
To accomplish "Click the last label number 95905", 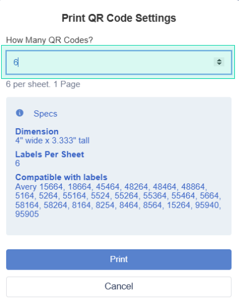I will pyautogui.click(x=27, y=214).
